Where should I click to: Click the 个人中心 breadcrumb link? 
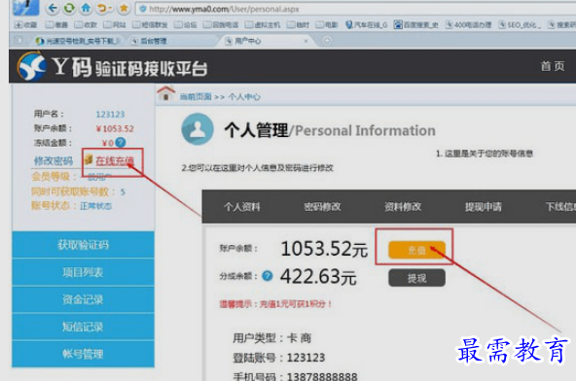coord(244,97)
